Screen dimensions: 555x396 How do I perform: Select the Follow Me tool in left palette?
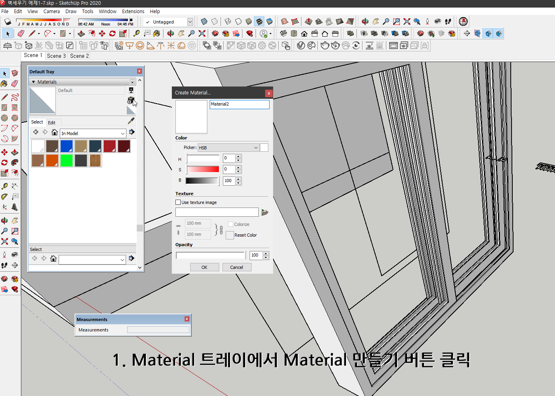point(15,163)
